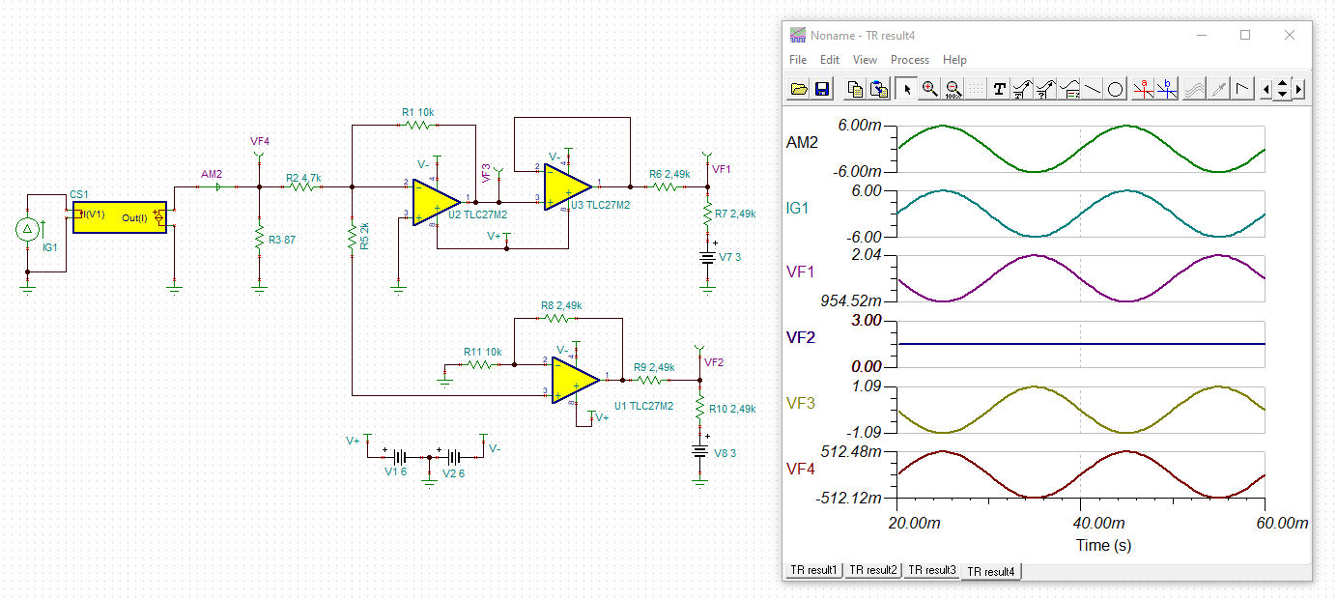Click the R1 10k resistor label
Image resolution: width=1337 pixels, height=600 pixels.
point(418,113)
